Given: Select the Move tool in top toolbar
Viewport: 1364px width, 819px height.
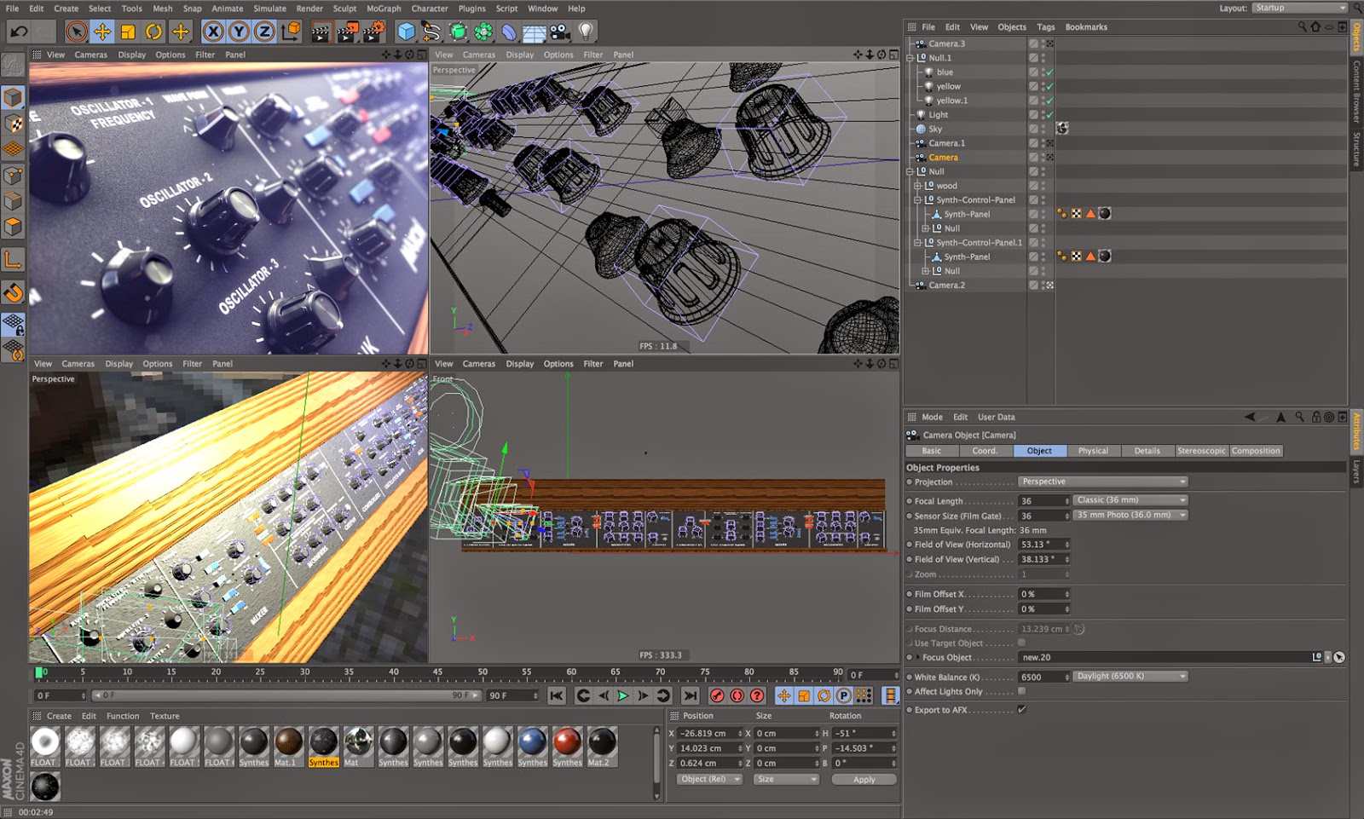Looking at the screenshot, I should (x=102, y=32).
